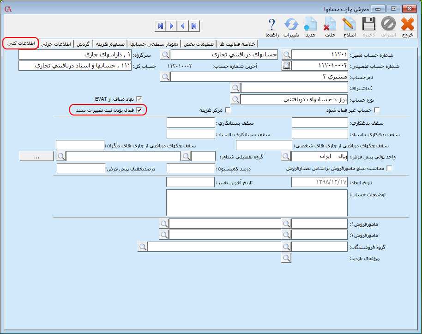The width and height of the screenshot is (422, 334).
Task: Open lookup for گروه فروشندگان field
Action: coord(286,247)
